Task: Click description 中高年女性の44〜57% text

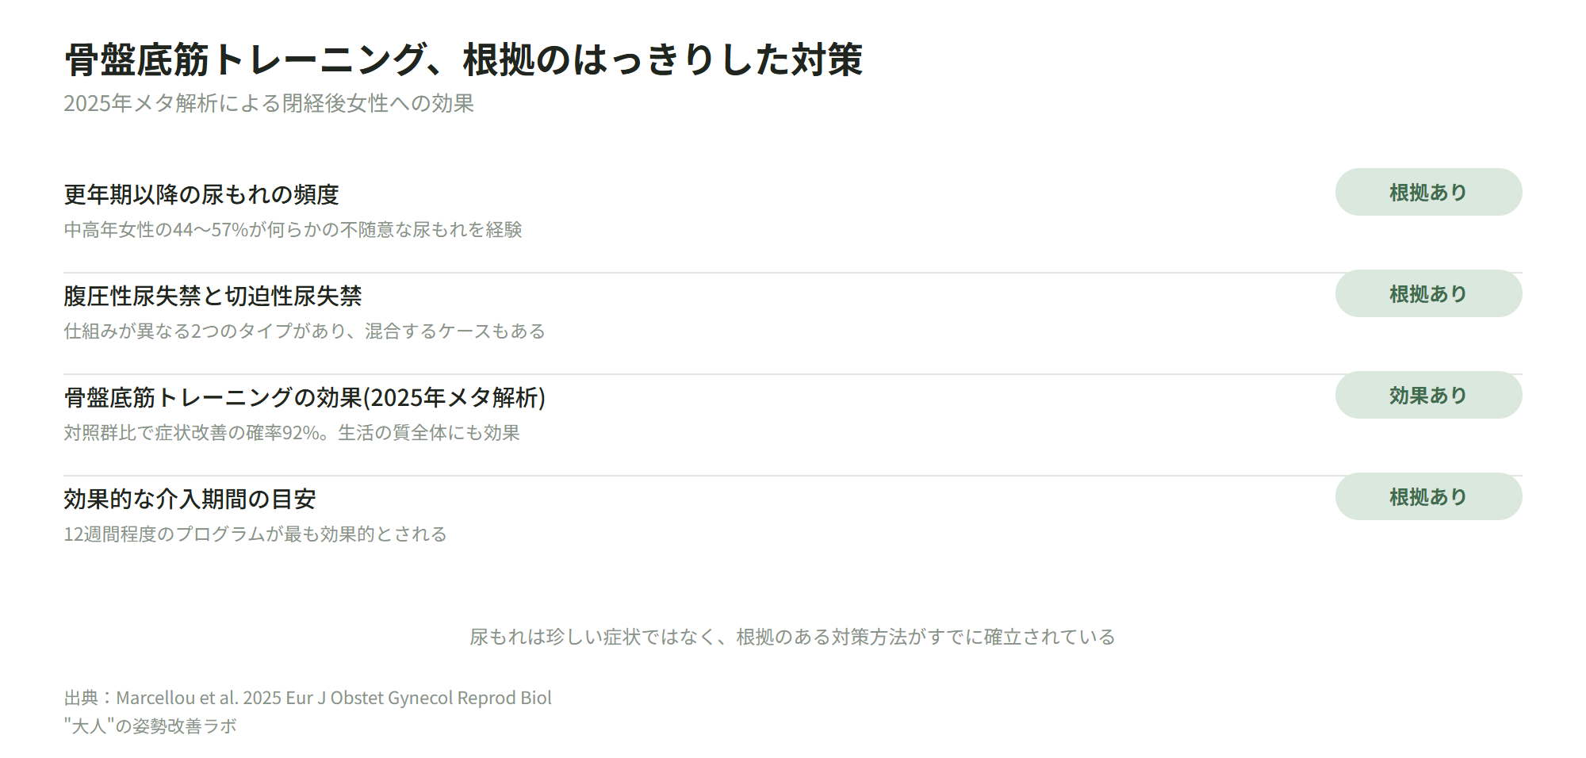Action: tap(293, 230)
